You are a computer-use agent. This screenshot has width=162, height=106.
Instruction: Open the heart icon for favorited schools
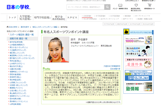pyautogui.click(x=136, y=5)
